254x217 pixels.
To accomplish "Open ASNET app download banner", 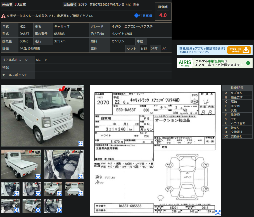I will tap(215, 50).
